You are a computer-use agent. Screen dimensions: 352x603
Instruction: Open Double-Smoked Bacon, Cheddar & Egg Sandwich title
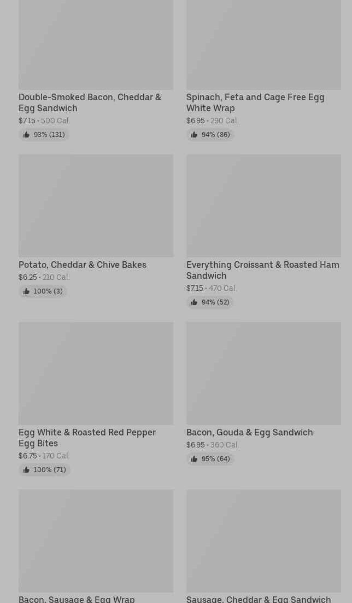(90, 102)
